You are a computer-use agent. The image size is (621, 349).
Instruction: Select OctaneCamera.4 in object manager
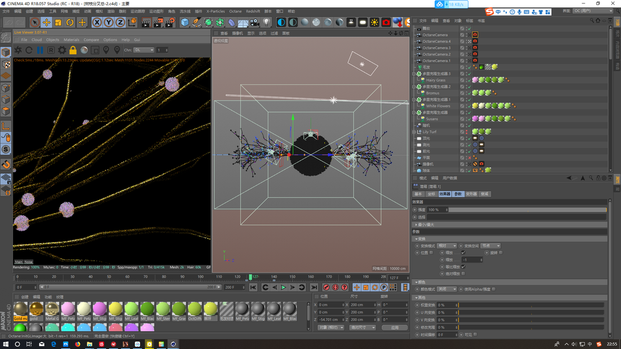pos(437,41)
